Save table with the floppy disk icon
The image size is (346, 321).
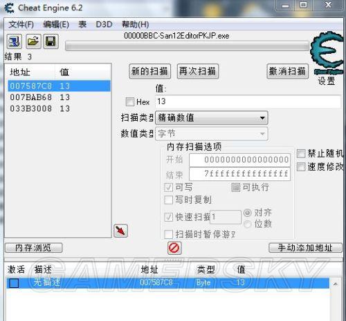point(51,41)
